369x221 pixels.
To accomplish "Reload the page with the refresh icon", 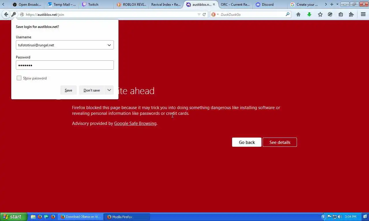I will 204,14.
